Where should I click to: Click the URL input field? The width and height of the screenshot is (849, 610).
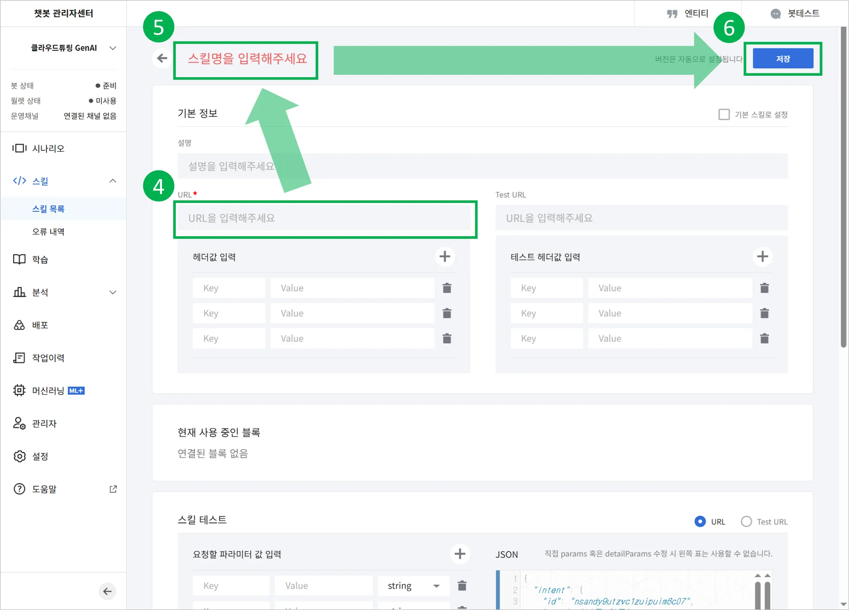[x=325, y=218]
